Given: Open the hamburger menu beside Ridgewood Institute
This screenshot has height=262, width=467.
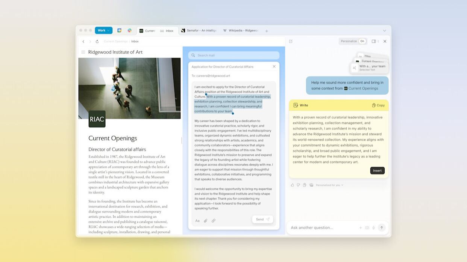Looking at the screenshot, I should 83,52.
